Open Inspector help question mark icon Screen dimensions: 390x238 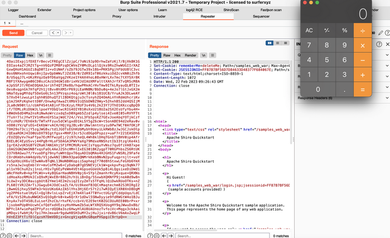click(x=379, y=44)
